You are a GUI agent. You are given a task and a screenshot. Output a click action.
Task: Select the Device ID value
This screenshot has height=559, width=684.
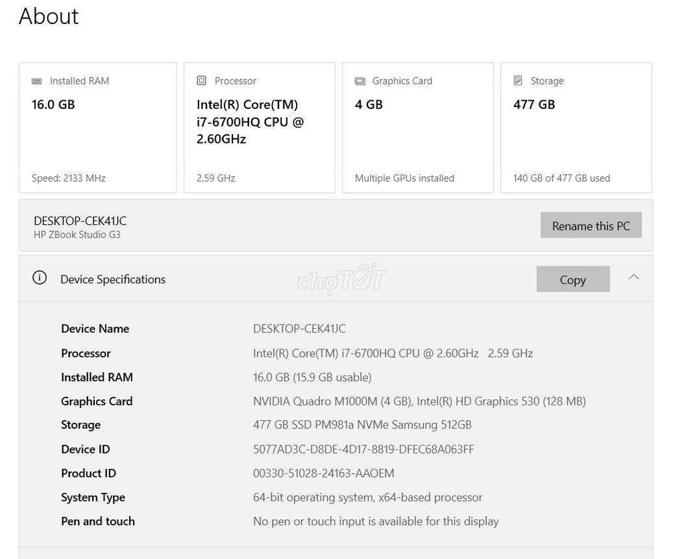(363, 449)
